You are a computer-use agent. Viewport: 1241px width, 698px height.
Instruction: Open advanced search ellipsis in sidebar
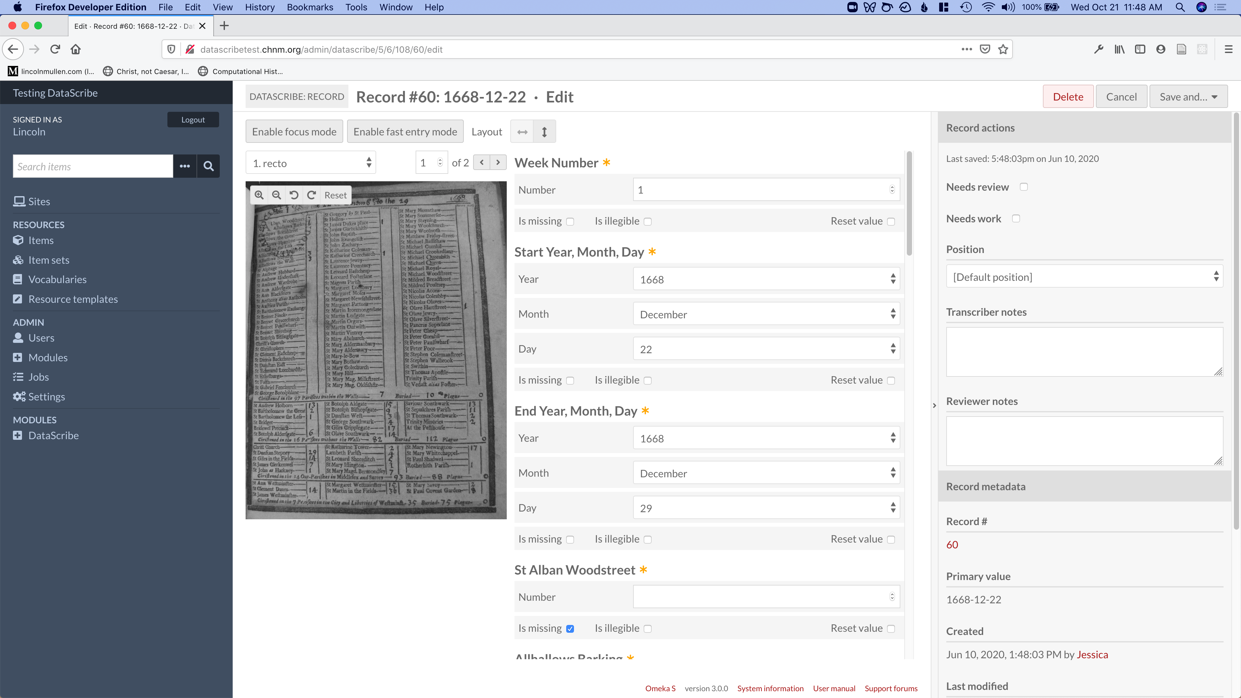pyautogui.click(x=185, y=166)
